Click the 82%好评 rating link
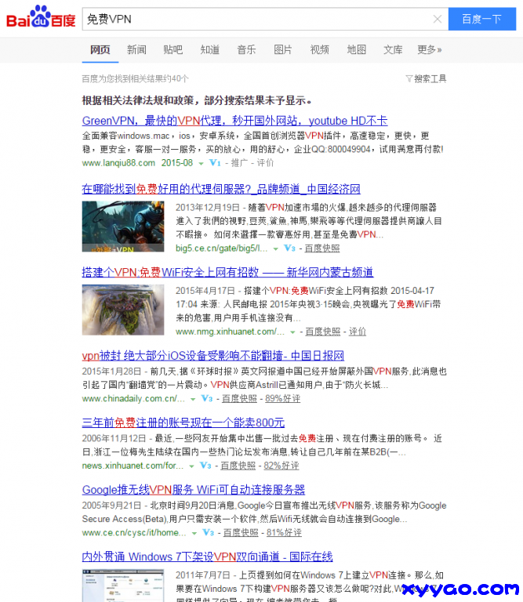This screenshot has height=602, width=523. (x=281, y=466)
